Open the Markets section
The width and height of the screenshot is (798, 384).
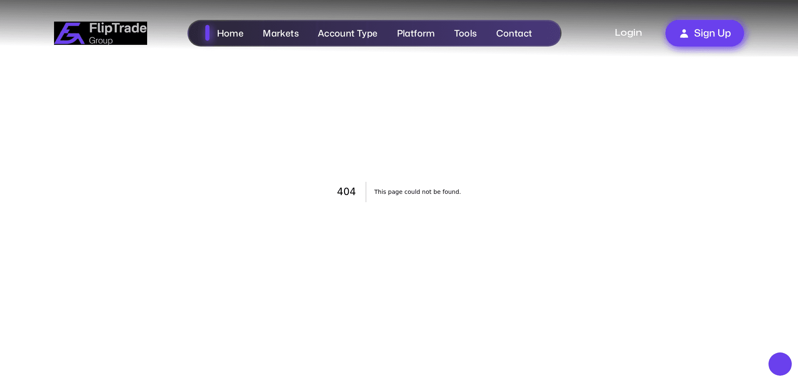tap(281, 33)
